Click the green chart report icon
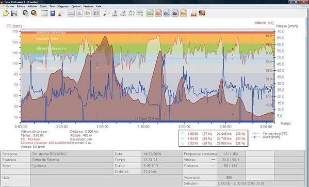Screen dimensions: 309x187 click(x=150, y=13)
